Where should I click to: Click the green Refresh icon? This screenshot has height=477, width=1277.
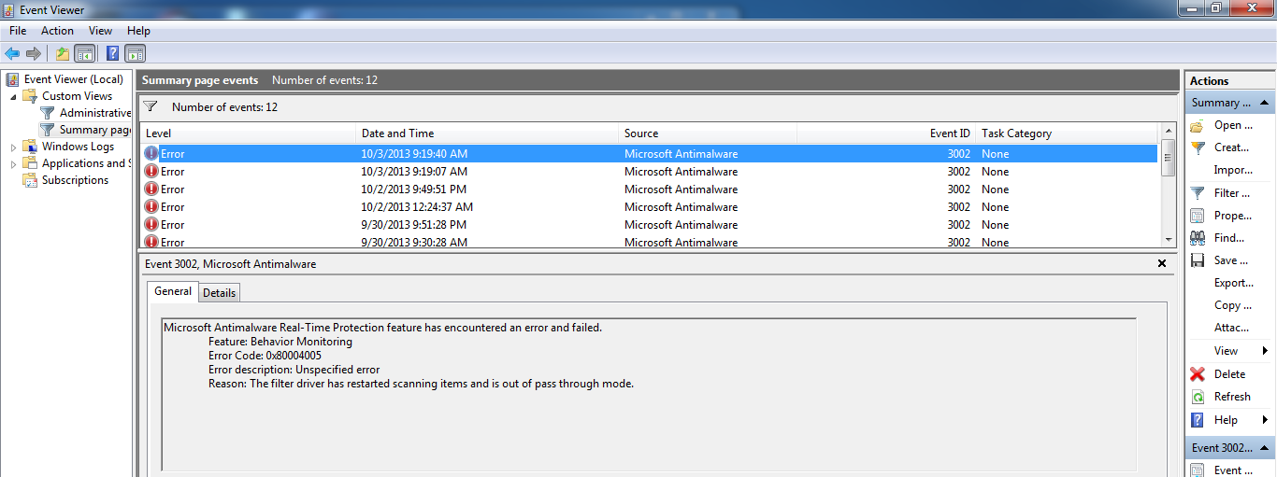tap(1198, 397)
